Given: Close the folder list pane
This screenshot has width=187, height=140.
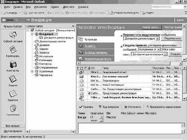Looking at the screenshot, I should pos(73,26).
